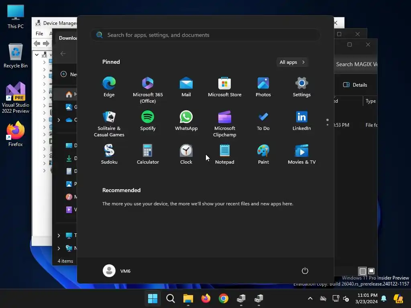
Task: Switch to large thumbnails view in explorer
Action: point(371,271)
